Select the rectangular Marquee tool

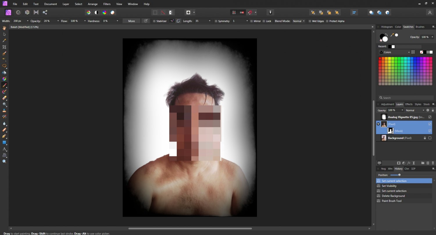tap(155, 12)
